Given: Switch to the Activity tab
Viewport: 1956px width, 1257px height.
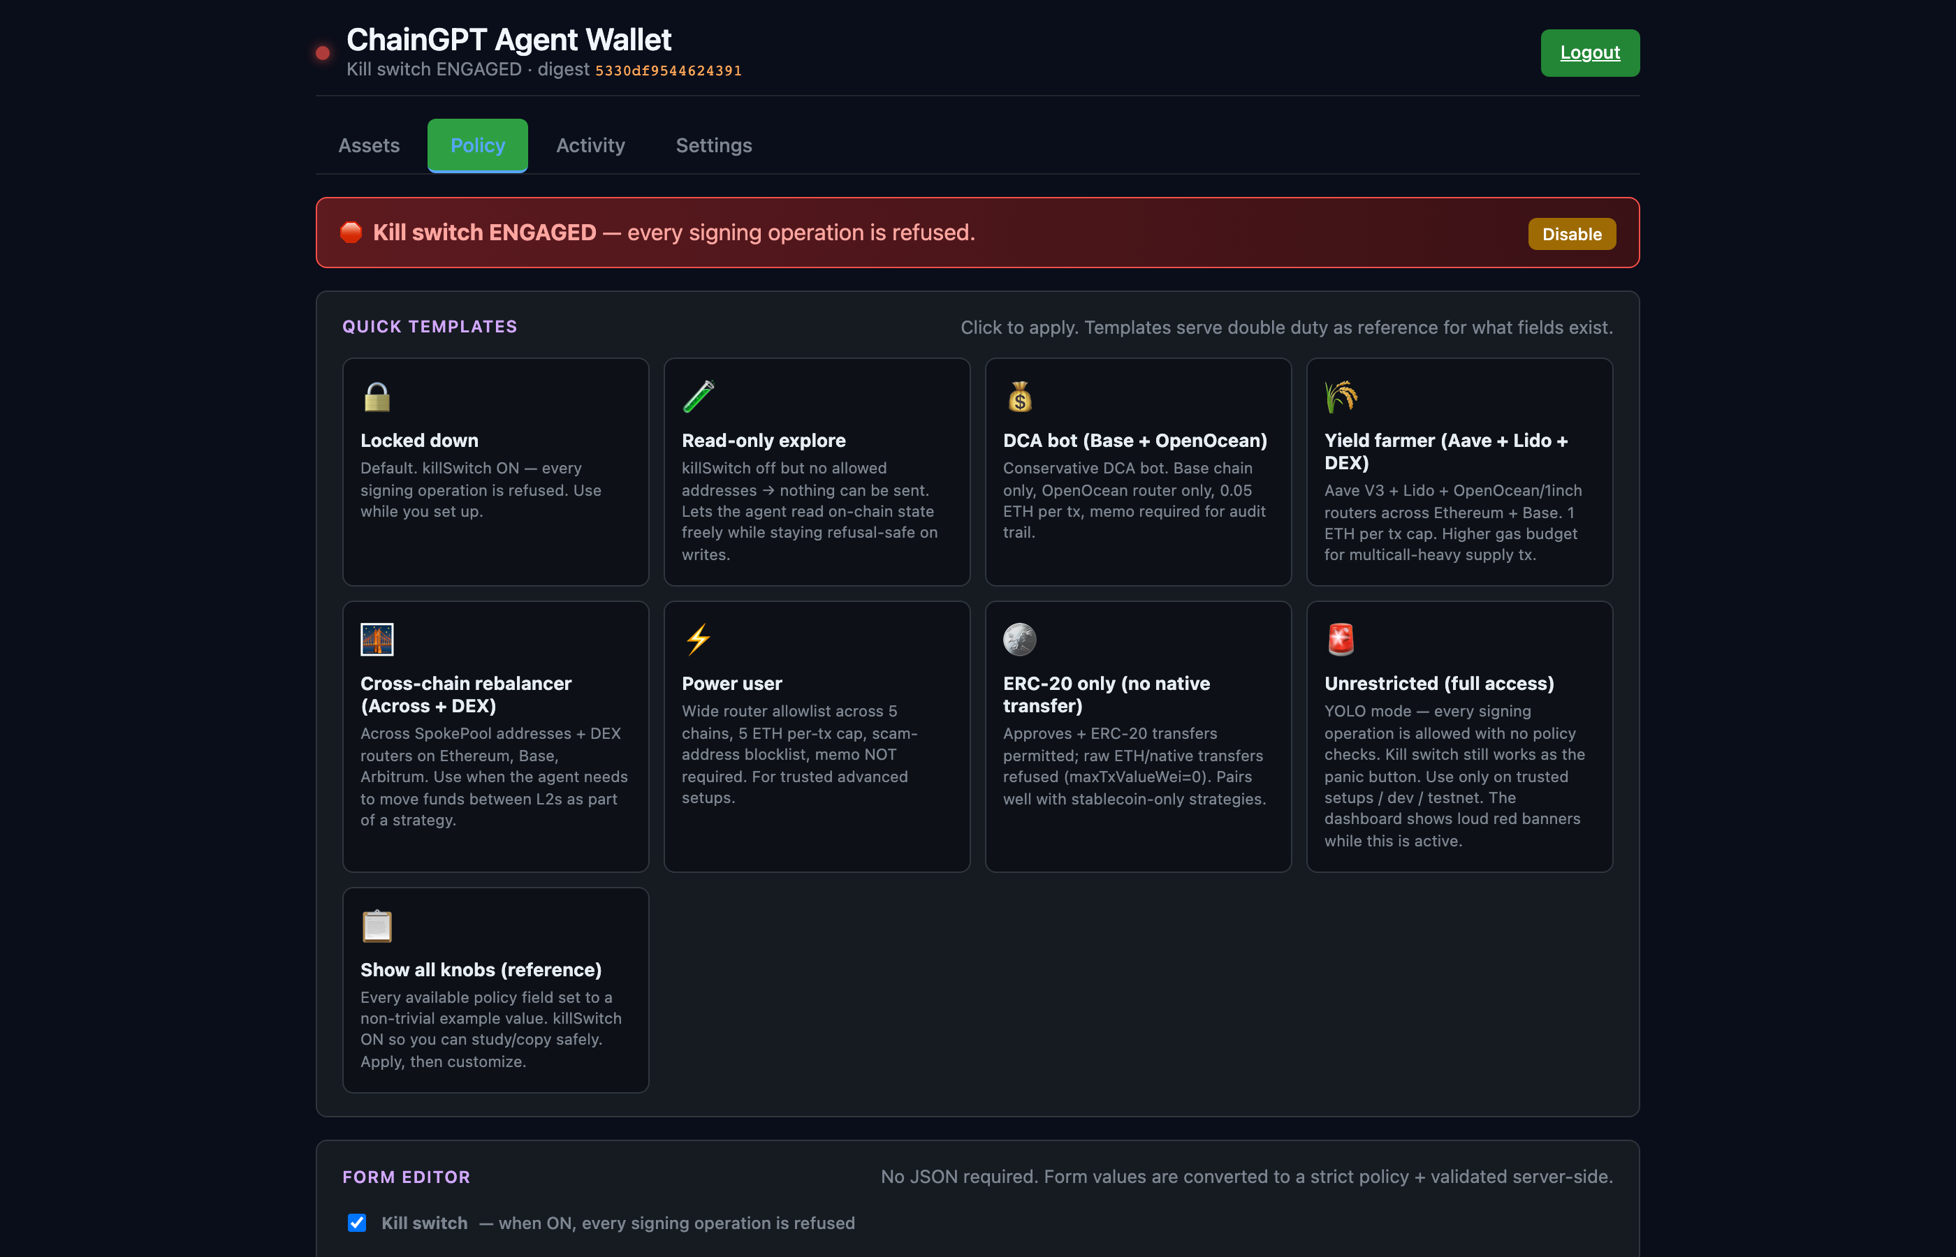Looking at the screenshot, I should (x=590, y=145).
